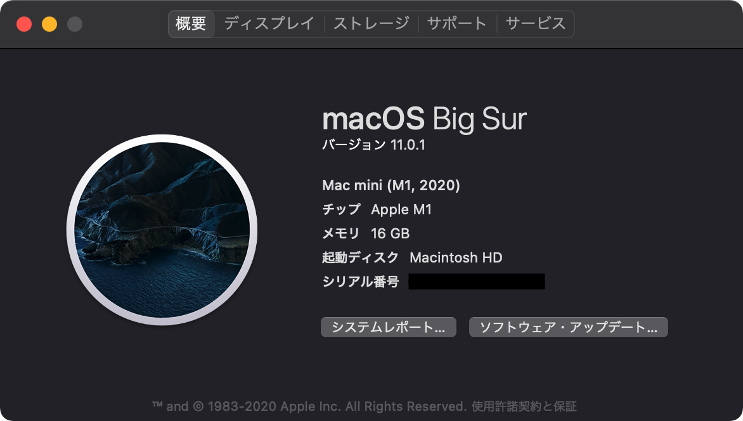This screenshot has width=743, height=421.
Task: Select the ストレージ tab
Action: [x=372, y=23]
